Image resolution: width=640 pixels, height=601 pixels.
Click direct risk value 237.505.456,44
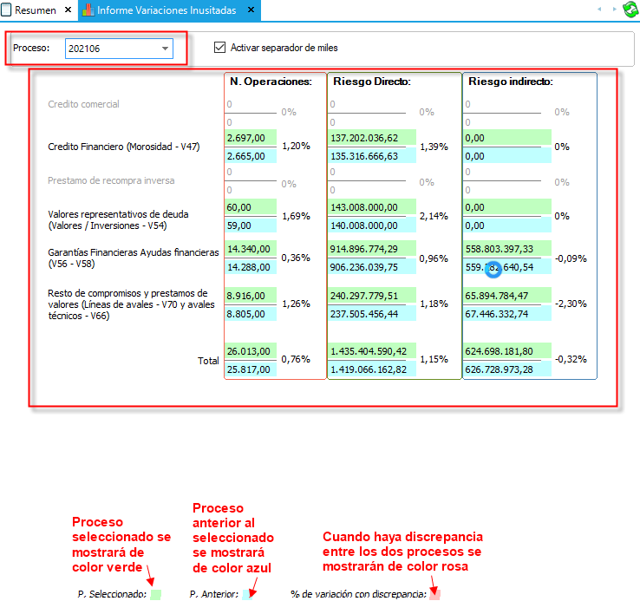372,314
